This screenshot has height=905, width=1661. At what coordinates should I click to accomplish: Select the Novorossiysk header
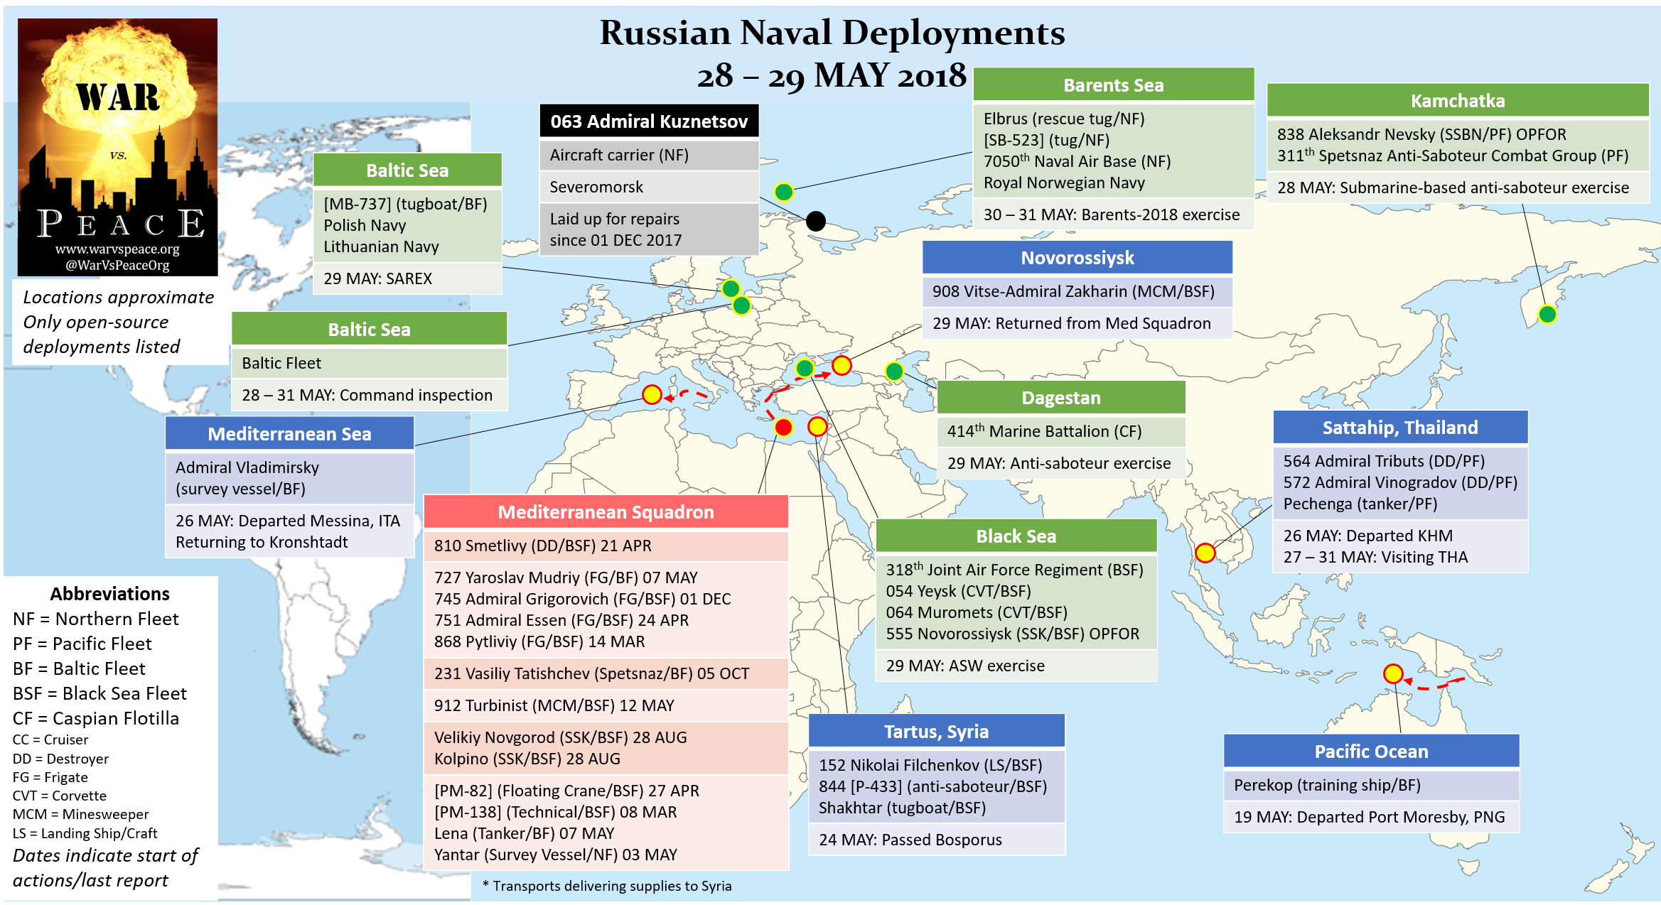coord(1077,258)
